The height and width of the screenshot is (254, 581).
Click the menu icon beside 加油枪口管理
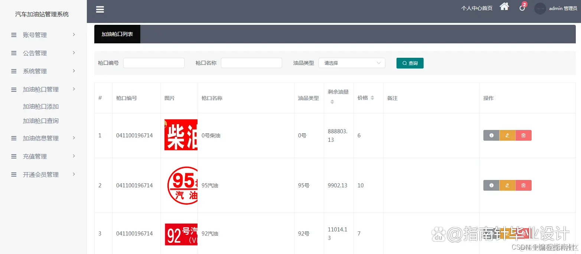click(14, 89)
